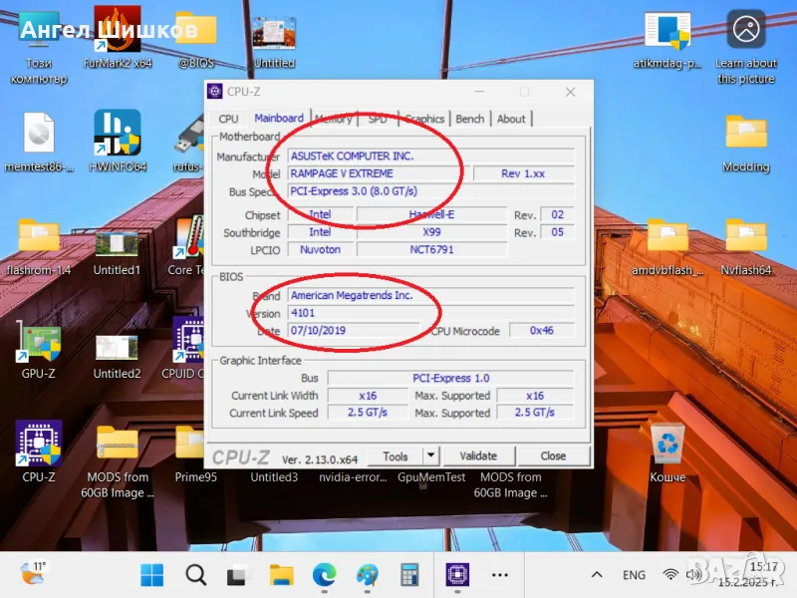Screen dimensions: 797x598
Task: Open the Modding folder on desktop
Action: tap(745, 135)
